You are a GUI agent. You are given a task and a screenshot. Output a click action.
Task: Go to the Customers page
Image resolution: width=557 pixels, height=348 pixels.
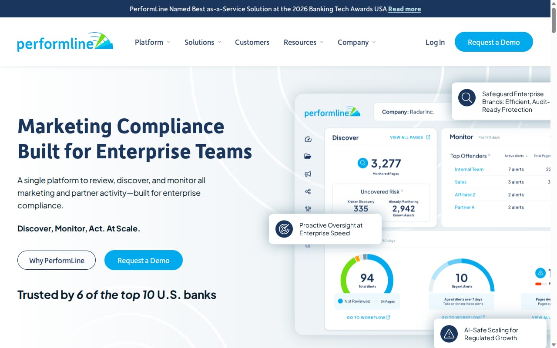pyautogui.click(x=252, y=42)
